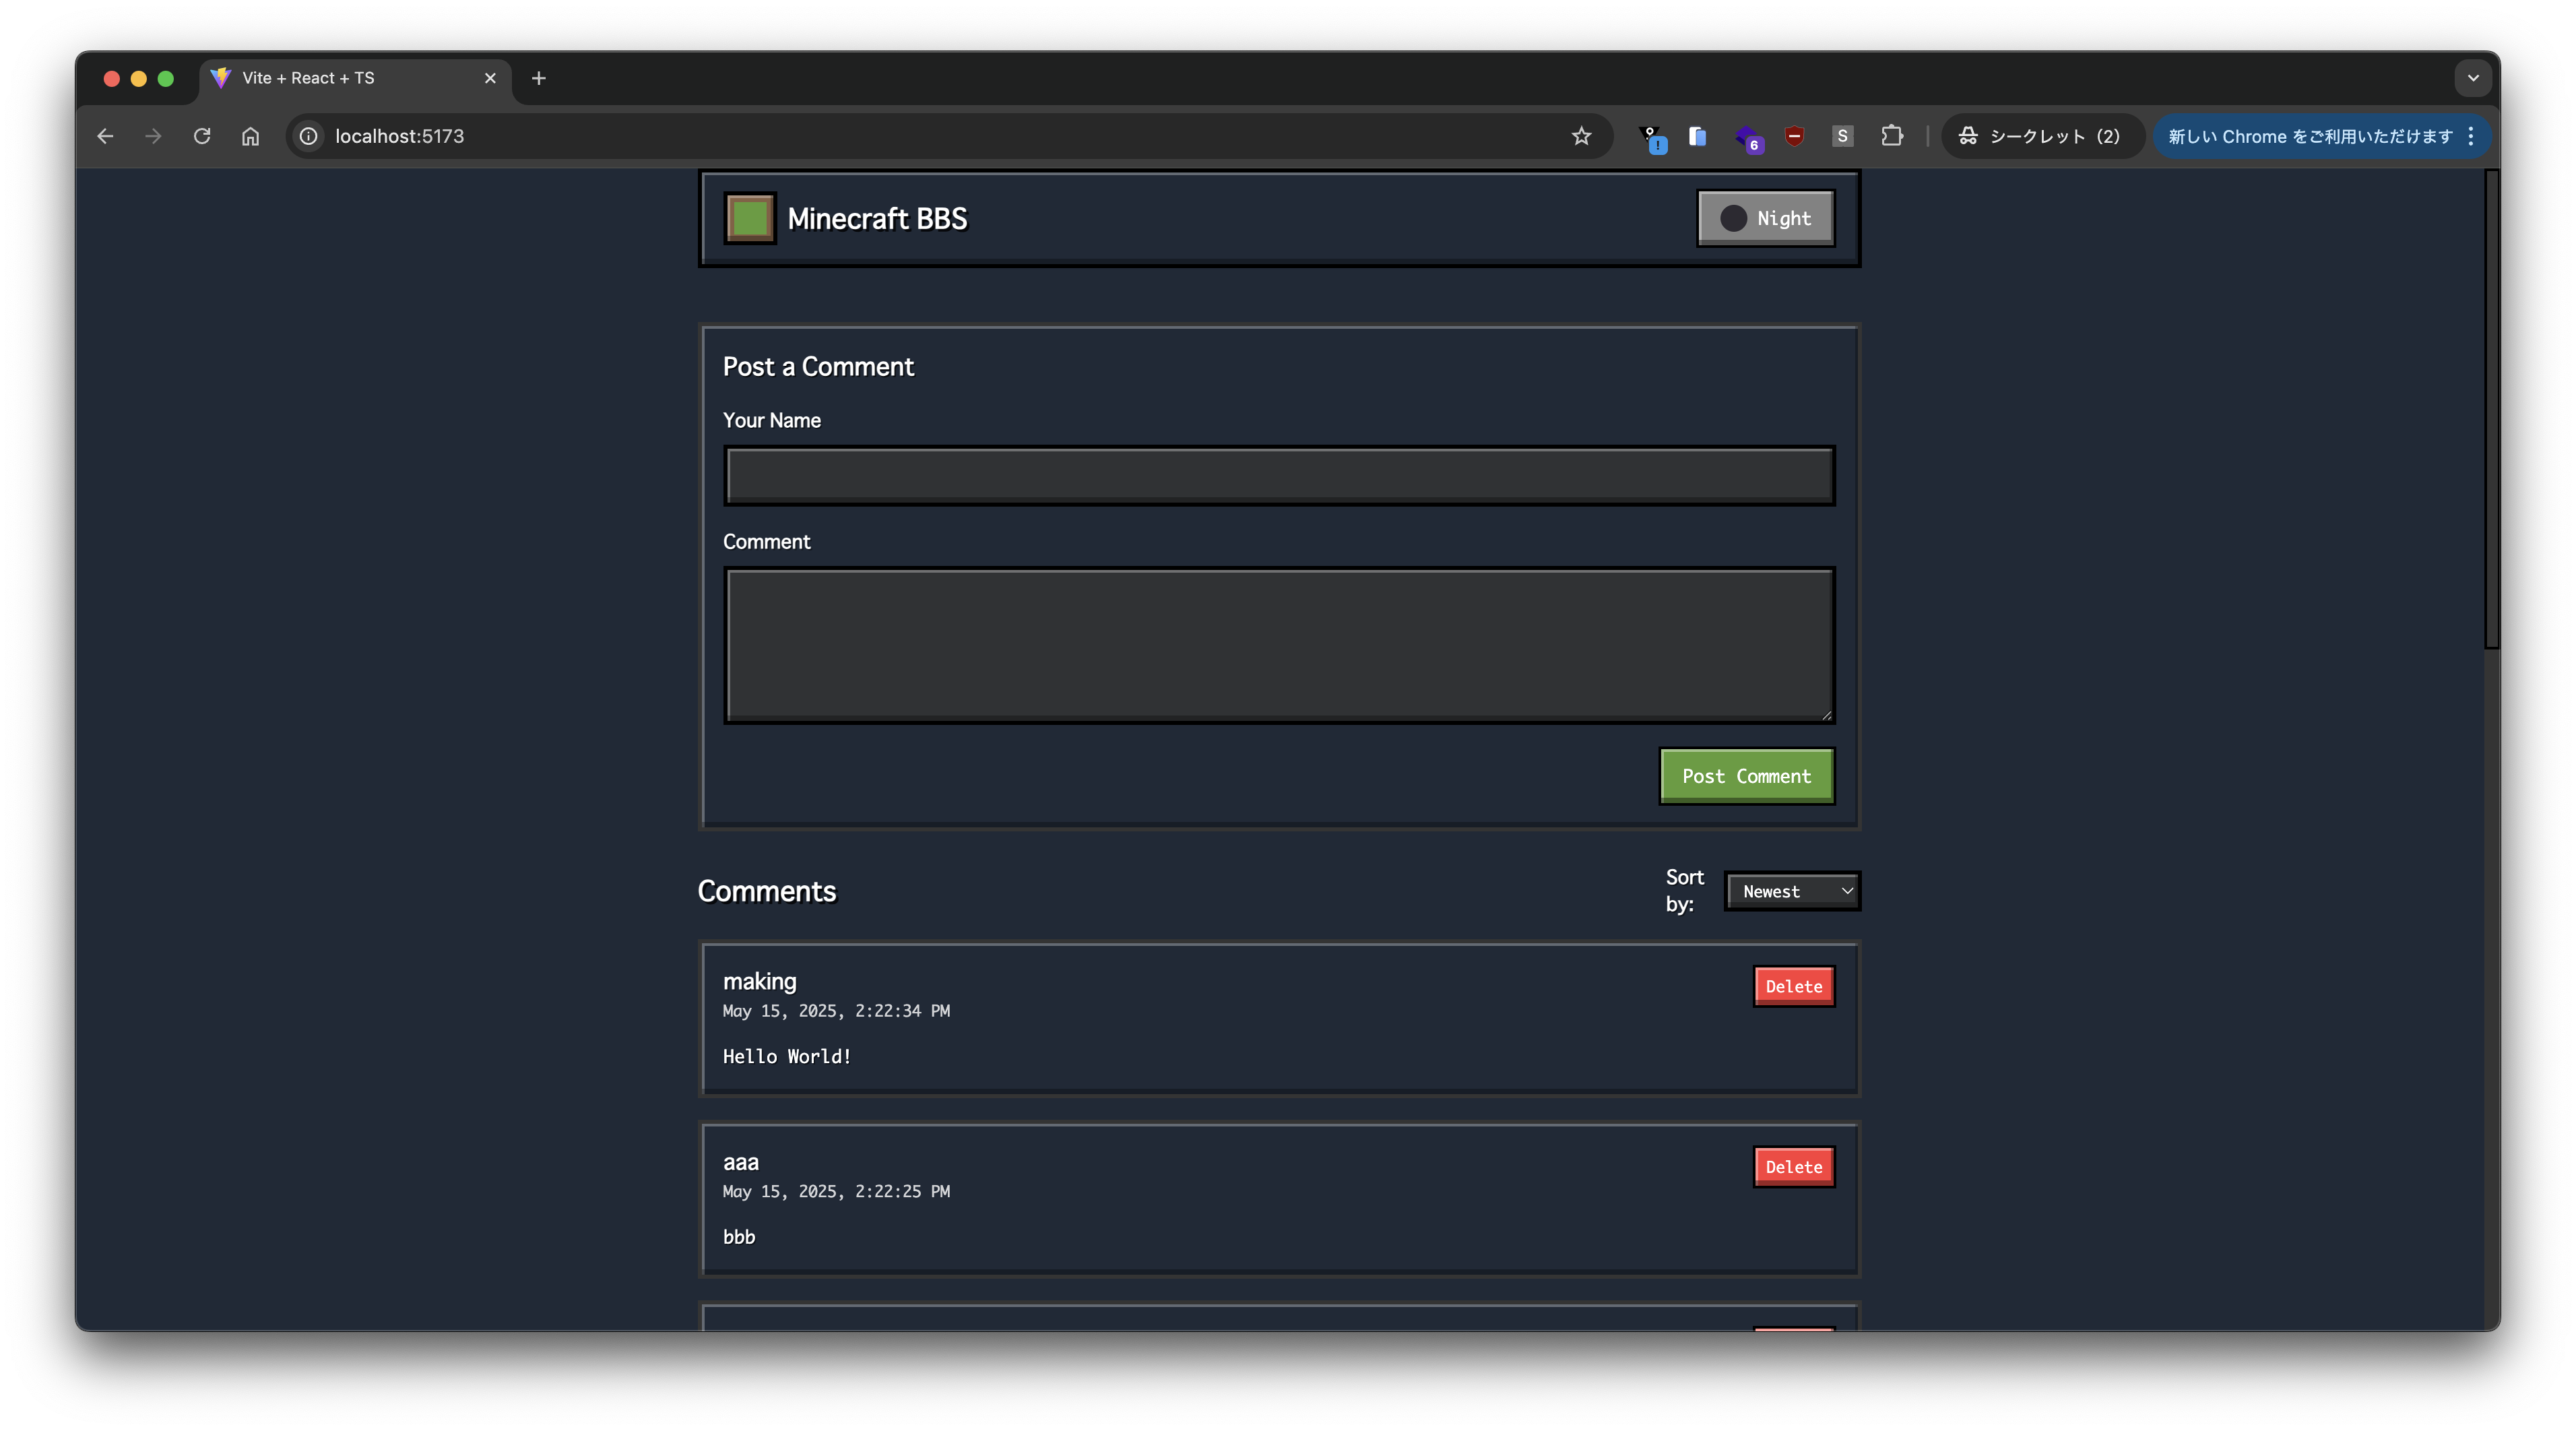Open the extensions puzzle icon
Viewport: 2576px width, 1431px height.
pos(1891,136)
